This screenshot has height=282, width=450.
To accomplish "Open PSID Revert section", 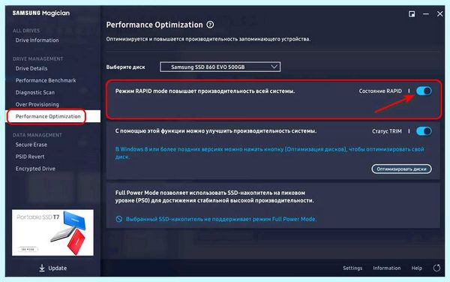I will 30,157.
